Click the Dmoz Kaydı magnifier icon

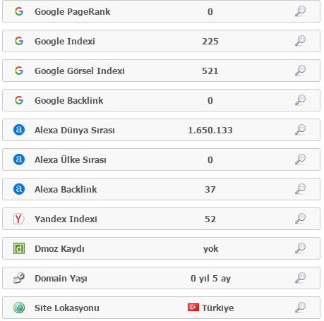pyautogui.click(x=300, y=248)
